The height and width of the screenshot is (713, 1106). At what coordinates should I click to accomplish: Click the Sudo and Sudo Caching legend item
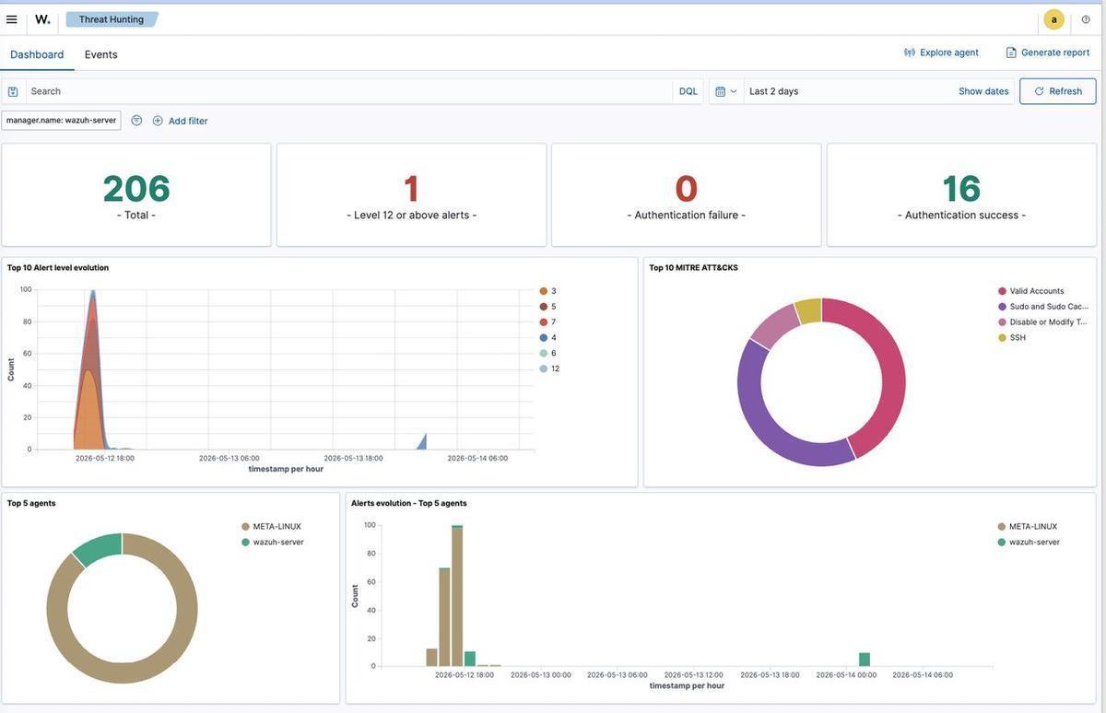tap(1042, 307)
